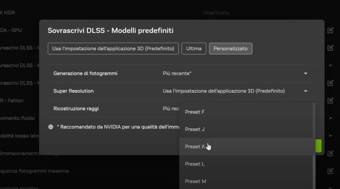Click the 'Disattivato' value in background list
The image size is (340, 189).
216,13
